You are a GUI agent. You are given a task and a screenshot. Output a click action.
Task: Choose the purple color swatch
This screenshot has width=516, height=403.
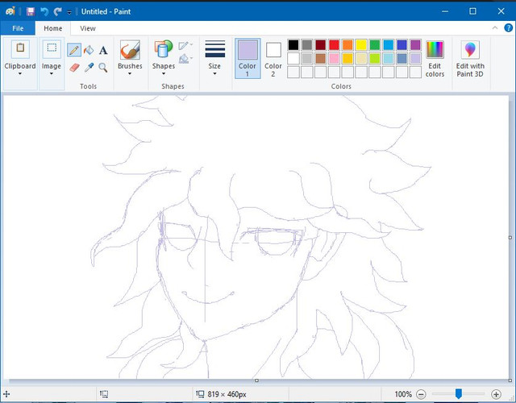click(x=415, y=45)
